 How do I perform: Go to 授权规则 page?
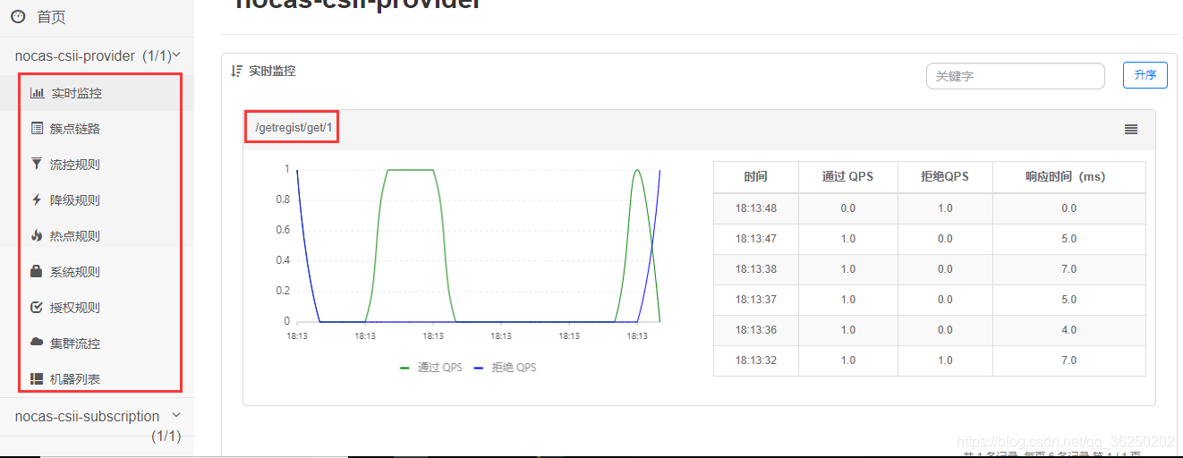click(x=75, y=308)
